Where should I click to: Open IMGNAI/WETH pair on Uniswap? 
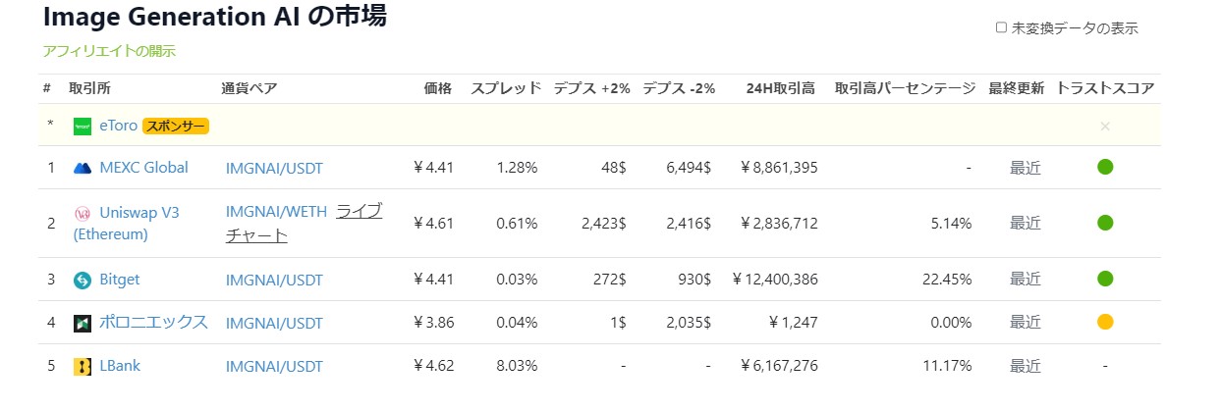(x=277, y=212)
